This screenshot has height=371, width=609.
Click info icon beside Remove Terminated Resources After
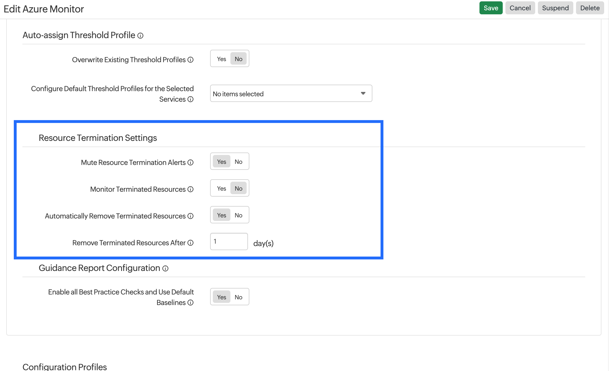point(191,243)
